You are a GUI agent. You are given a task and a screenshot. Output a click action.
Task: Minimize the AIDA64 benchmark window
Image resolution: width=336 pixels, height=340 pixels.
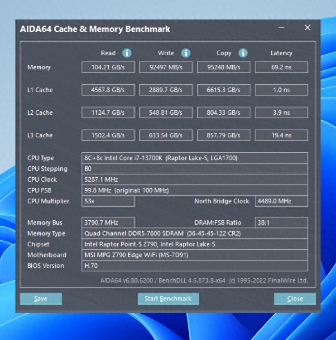281,28
